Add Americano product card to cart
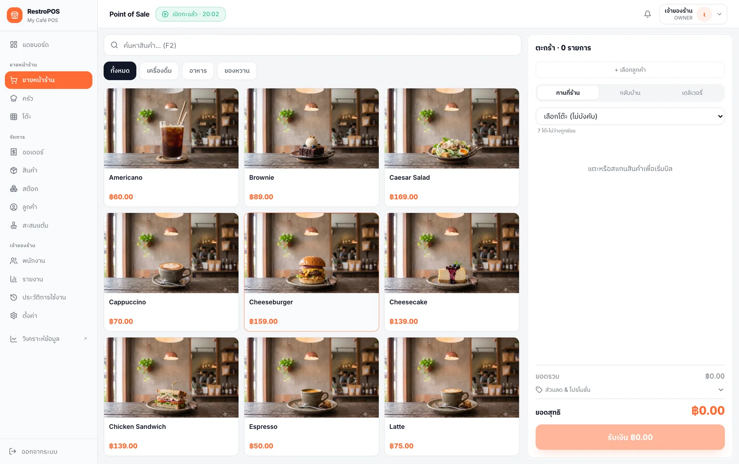 point(171,147)
